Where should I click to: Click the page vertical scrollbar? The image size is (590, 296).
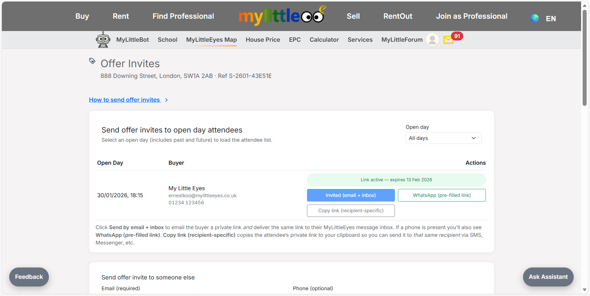click(584, 58)
